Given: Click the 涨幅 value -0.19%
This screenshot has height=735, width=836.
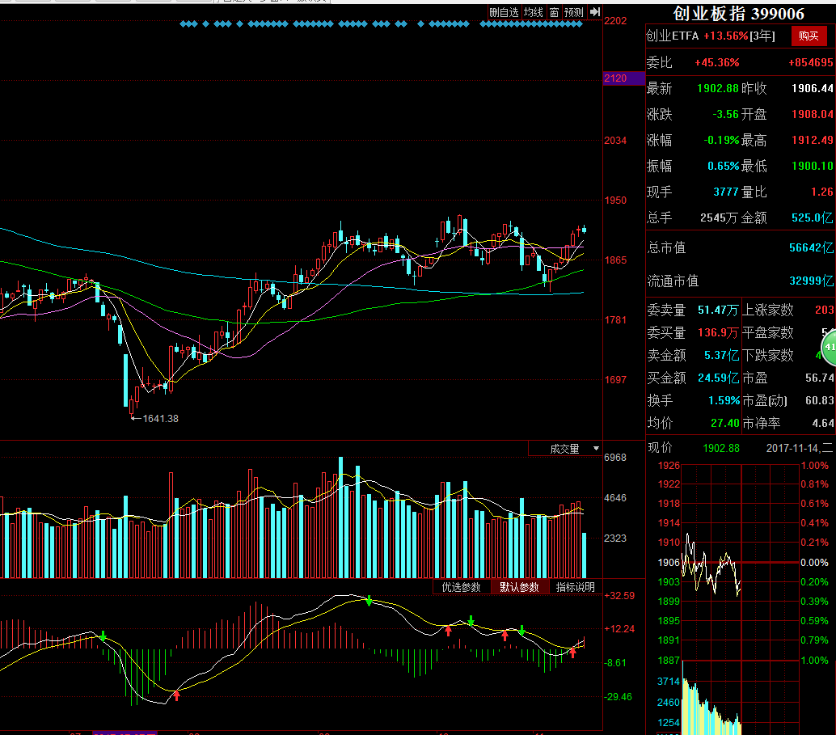Looking at the screenshot, I should pos(721,140).
